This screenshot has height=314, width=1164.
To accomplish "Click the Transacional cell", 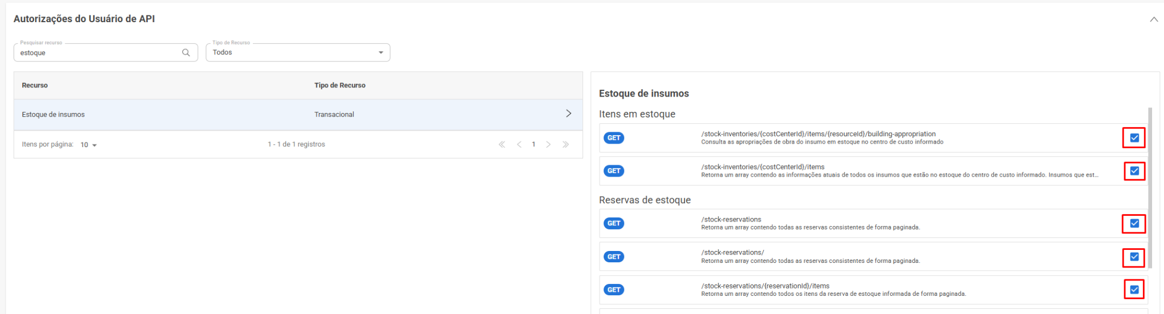I will (334, 115).
